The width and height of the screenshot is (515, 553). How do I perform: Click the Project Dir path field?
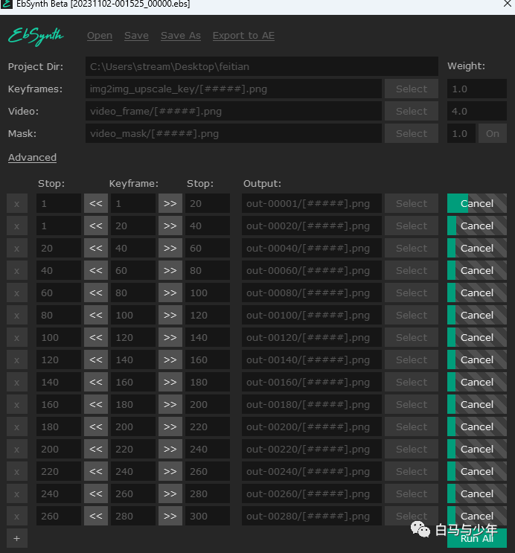tap(262, 66)
